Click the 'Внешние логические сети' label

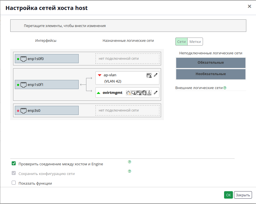click(x=199, y=88)
